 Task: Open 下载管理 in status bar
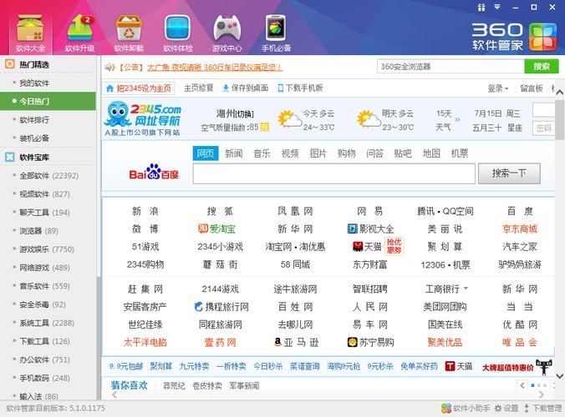(x=543, y=408)
